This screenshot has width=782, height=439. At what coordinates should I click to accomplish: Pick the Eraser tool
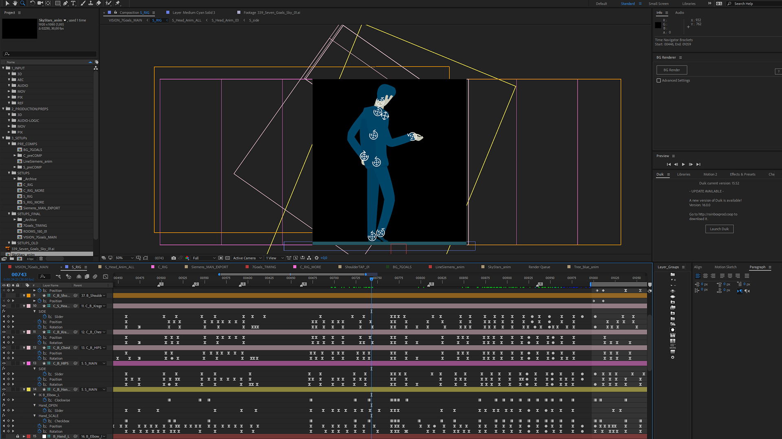99,3
